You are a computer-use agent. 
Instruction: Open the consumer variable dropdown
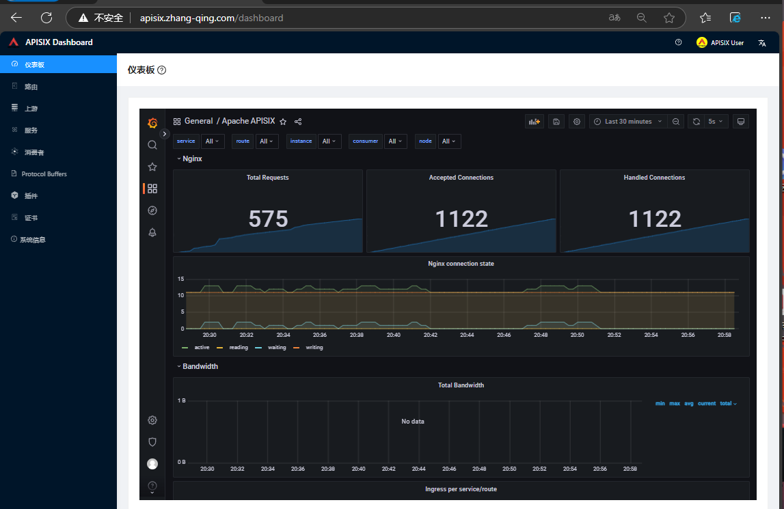click(x=396, y=141)
